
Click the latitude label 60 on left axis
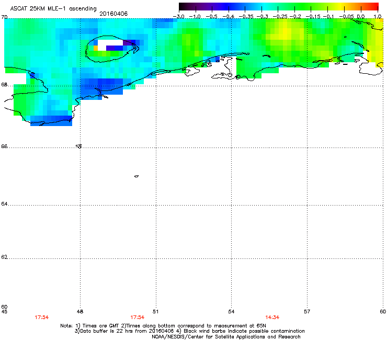[x=4, y=307]
